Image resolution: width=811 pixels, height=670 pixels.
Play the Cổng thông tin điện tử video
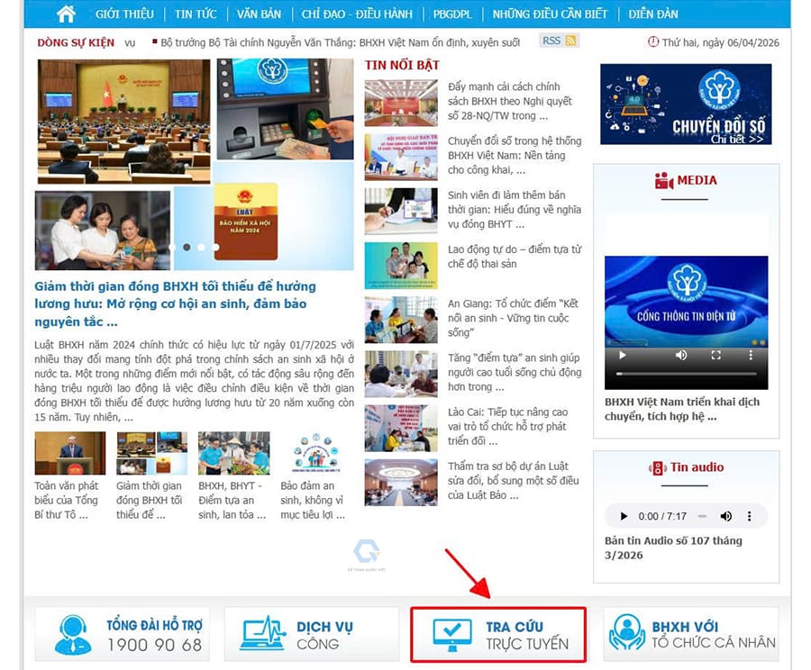click(x=622, y=355)
